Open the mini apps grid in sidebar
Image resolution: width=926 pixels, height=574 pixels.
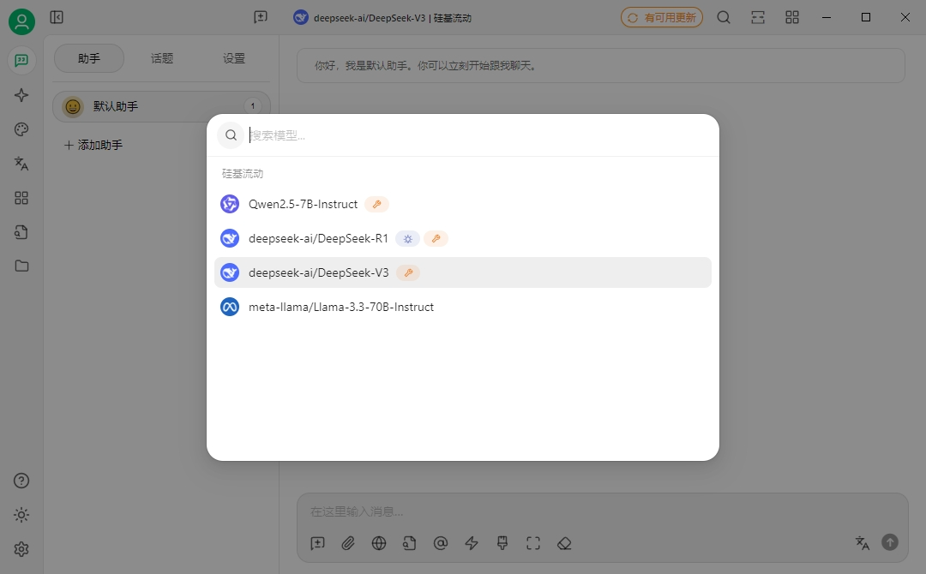(x=21, y=198)
